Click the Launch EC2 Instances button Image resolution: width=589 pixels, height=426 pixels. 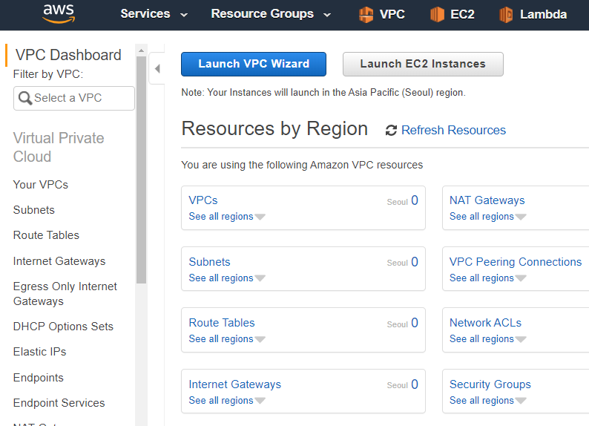coord(423,65)
